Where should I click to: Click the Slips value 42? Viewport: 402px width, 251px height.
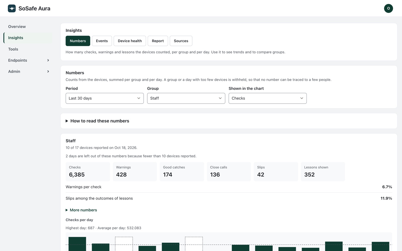261,175
